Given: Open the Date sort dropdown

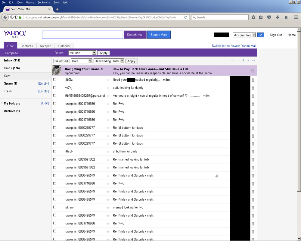Looking at the screenshot, I should click(x=82, y=61).
